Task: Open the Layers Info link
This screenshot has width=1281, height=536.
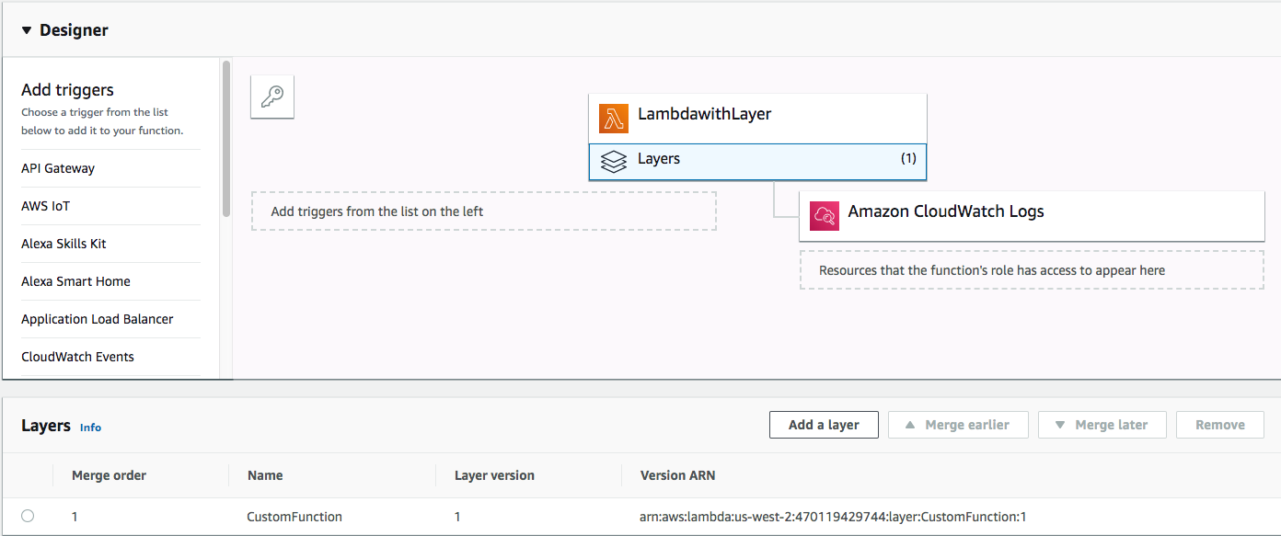Action: tap(90, 428)
